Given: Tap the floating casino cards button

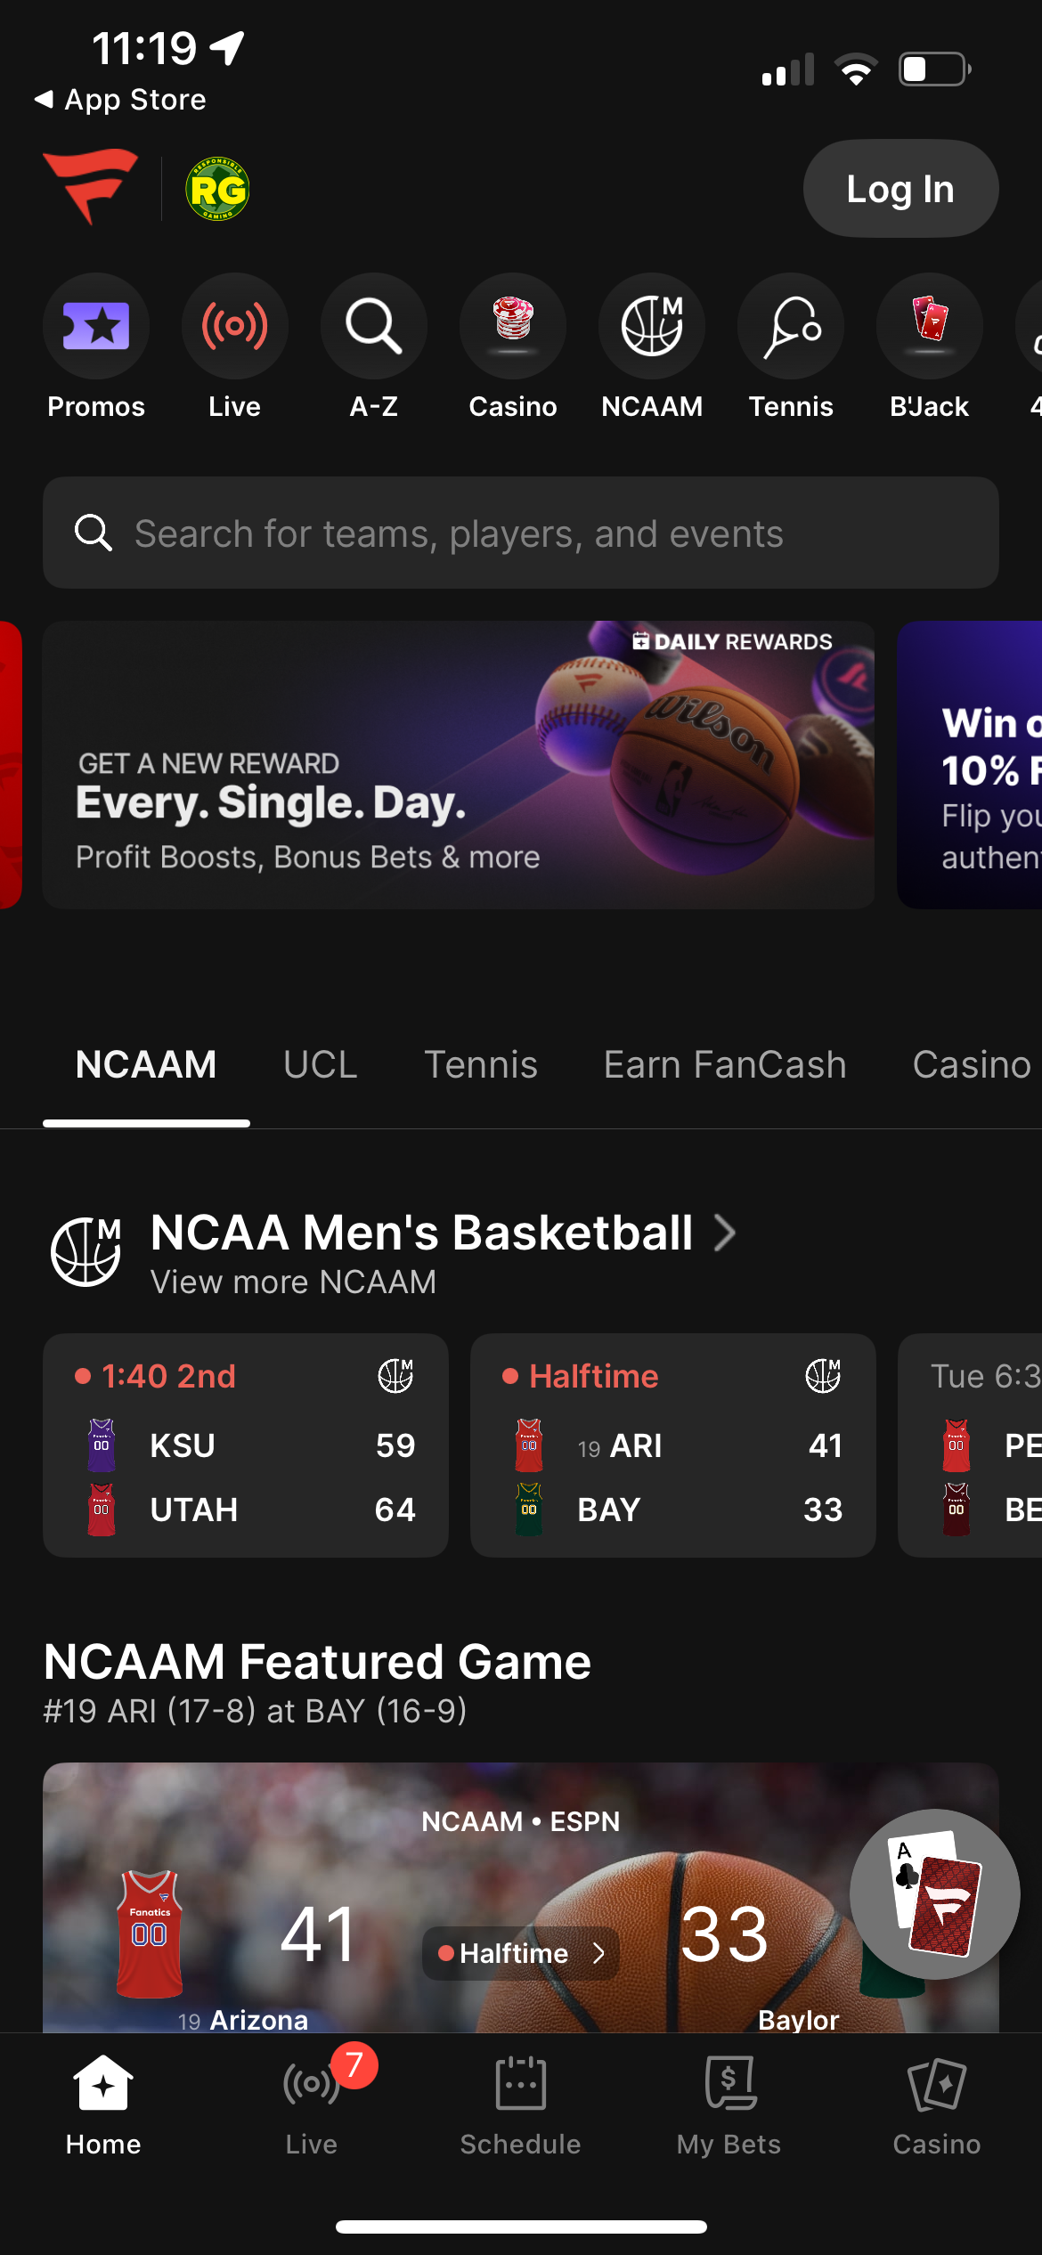Looking at the screenshot, I should click(x=934, y=1893).
